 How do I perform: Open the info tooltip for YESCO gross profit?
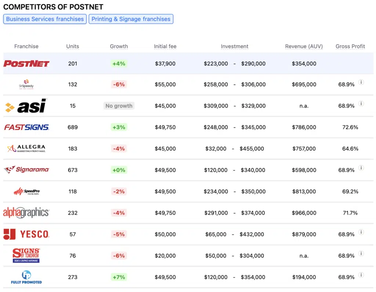coord(361,232)
